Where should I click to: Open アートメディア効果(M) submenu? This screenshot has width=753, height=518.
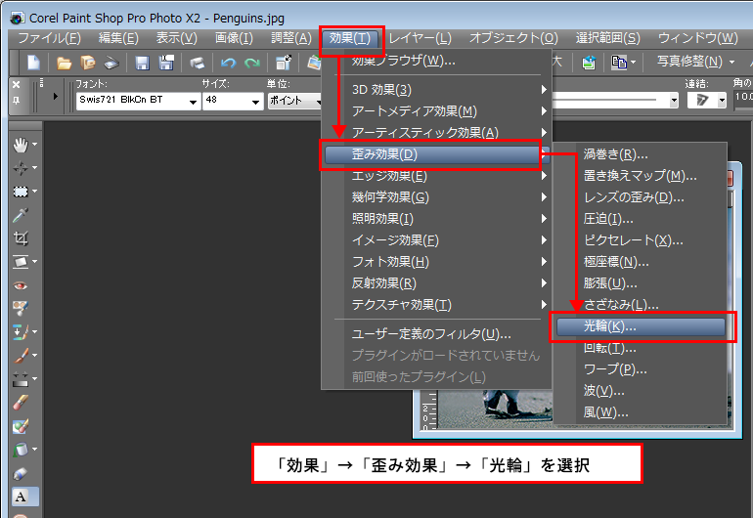coord(437,111)
